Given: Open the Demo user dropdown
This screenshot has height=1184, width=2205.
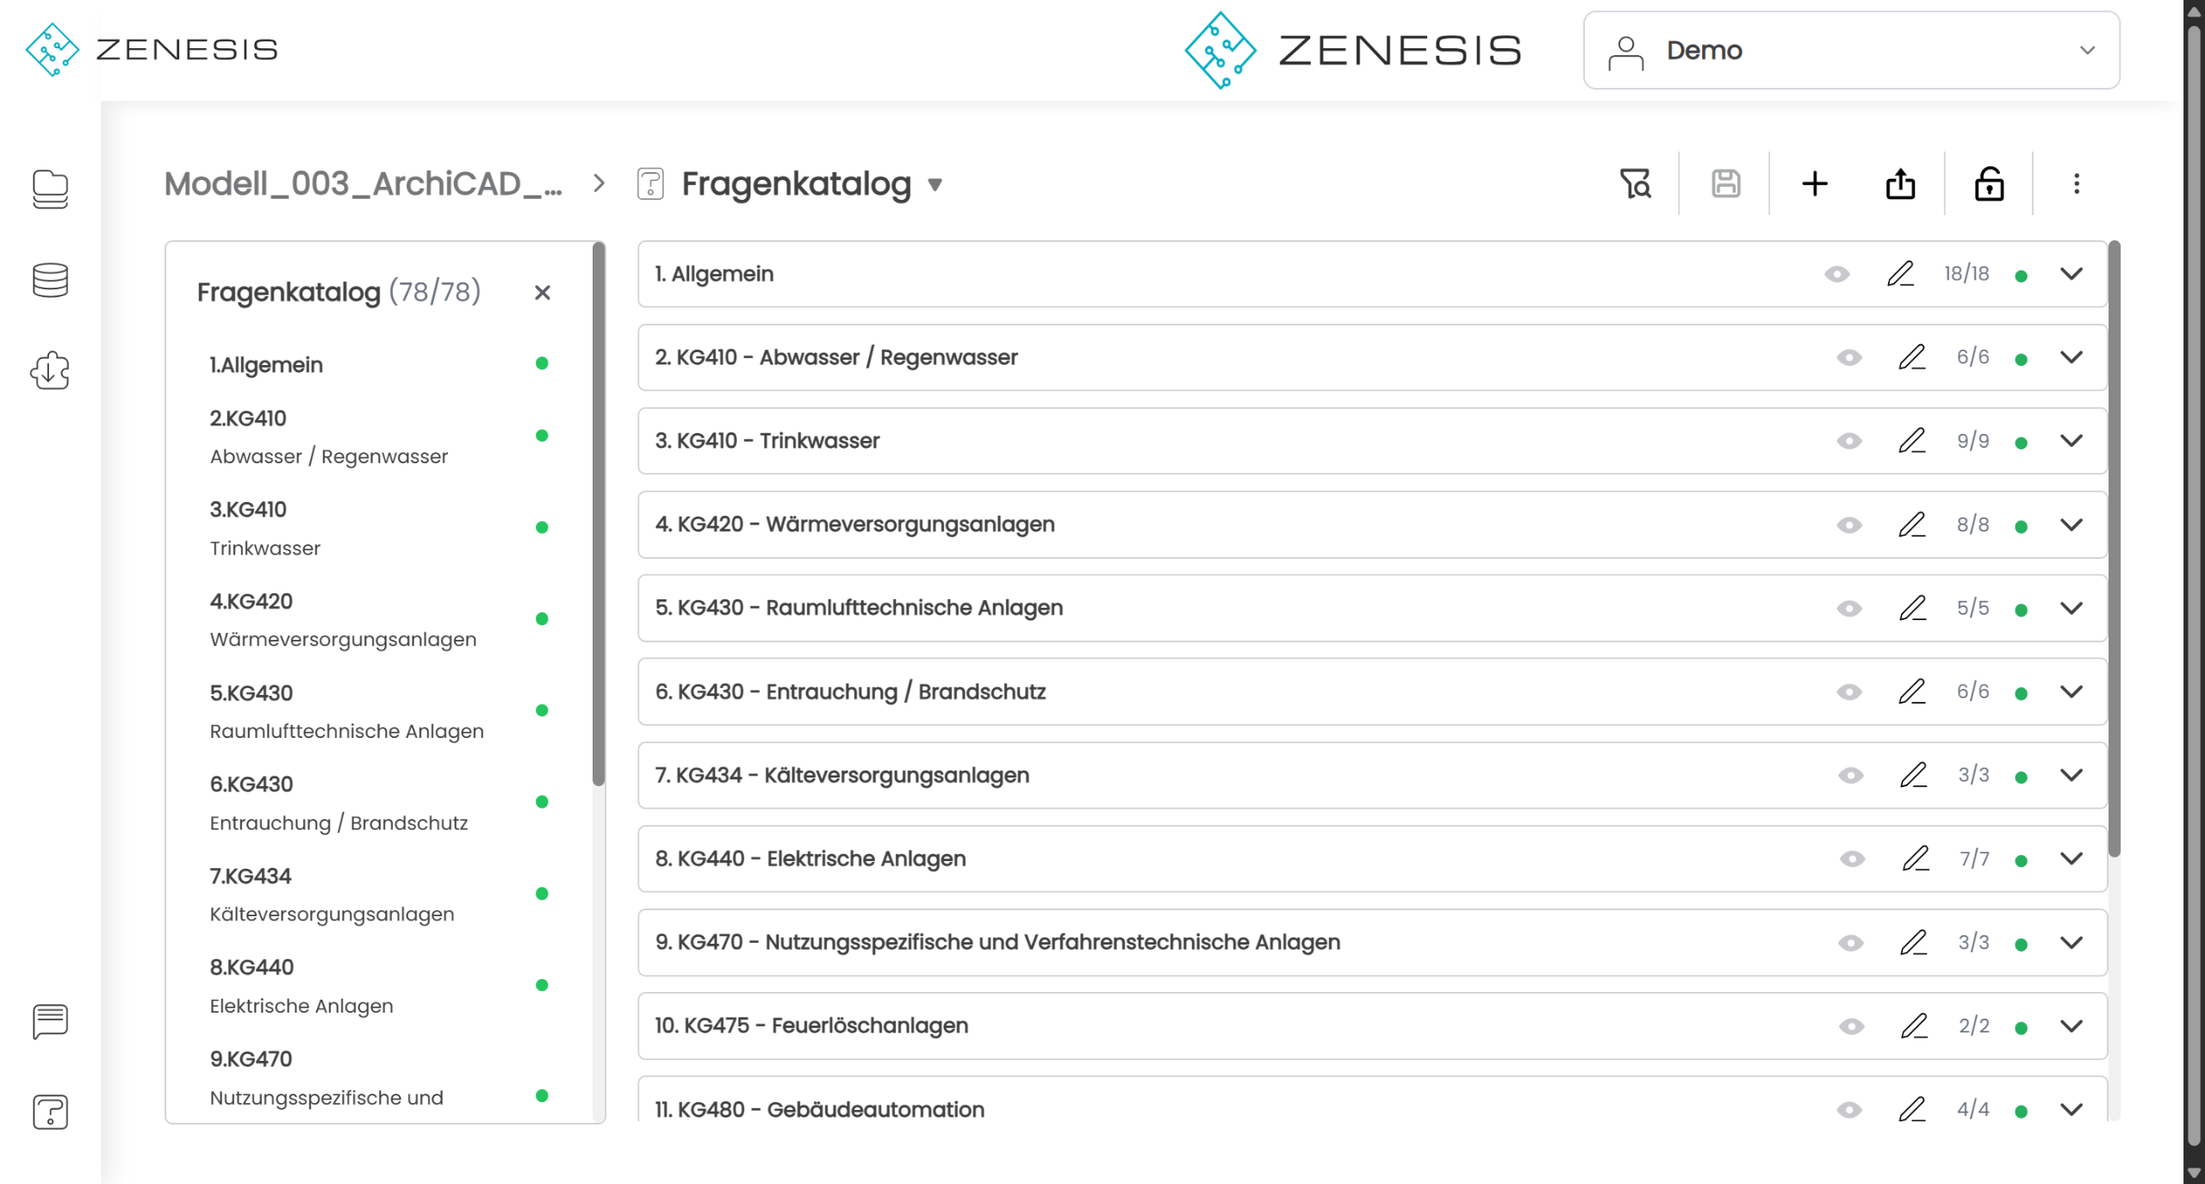Looking at the screenshot, I should (1851, 50).
